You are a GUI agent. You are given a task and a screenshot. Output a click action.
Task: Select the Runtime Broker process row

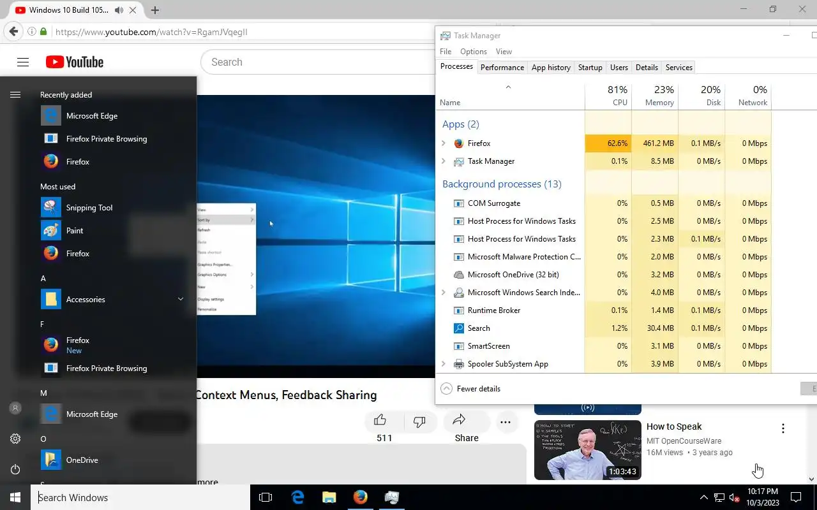(603, 310)
